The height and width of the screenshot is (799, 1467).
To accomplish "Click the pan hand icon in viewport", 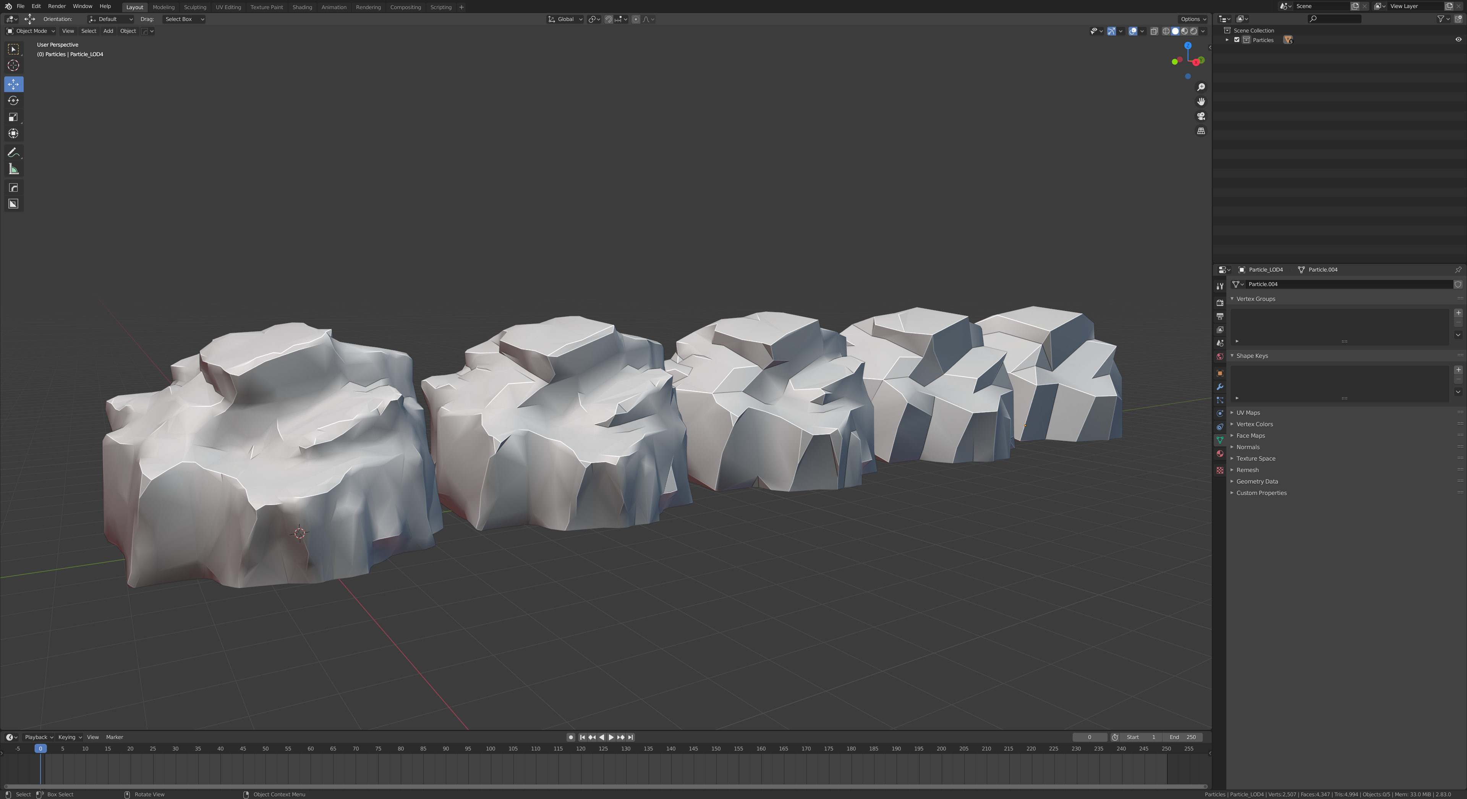I will click(x=1201, y=102).
